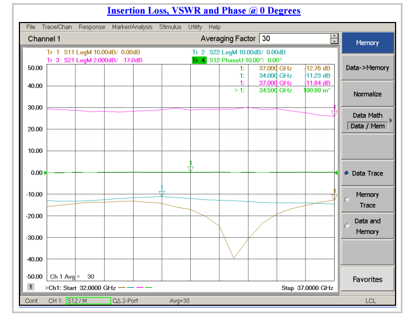
Task: Expand the Data Math submenu arrow
Action: [x=390, y=120]
